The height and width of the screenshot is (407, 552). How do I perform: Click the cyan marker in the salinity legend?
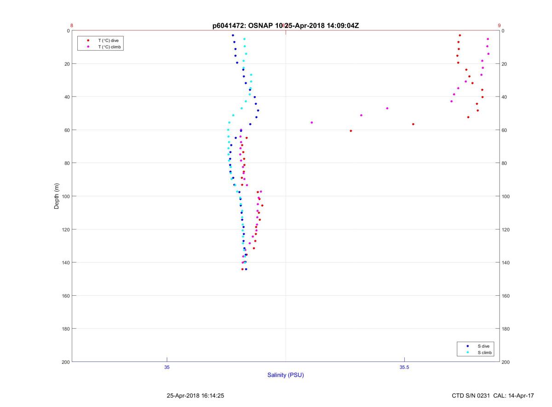coord(468,352)
